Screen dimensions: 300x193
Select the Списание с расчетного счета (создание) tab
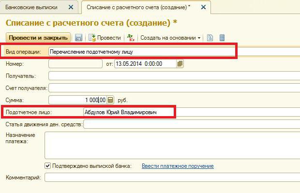(137, 7)
